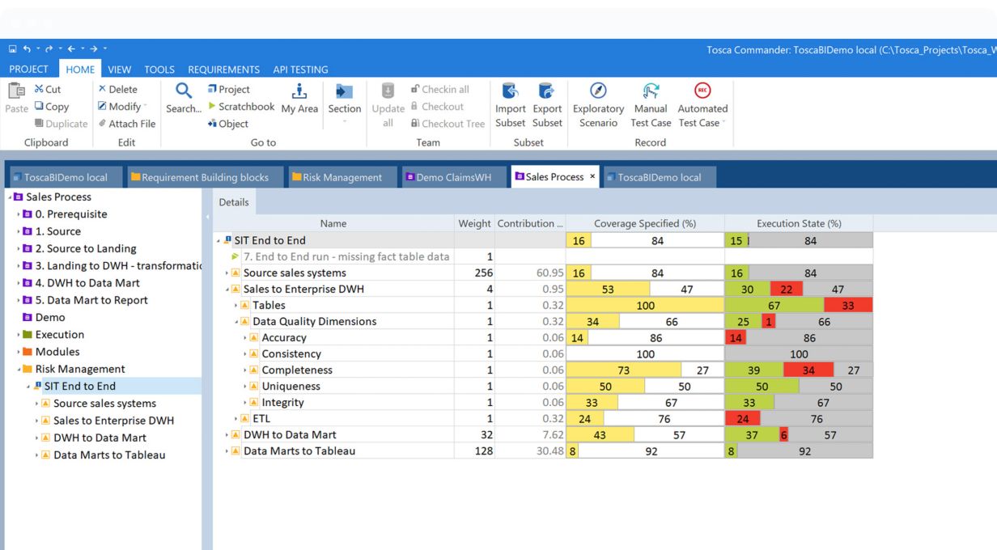
Task: Click the Search magnifier icon
Action: click(184, 91)
